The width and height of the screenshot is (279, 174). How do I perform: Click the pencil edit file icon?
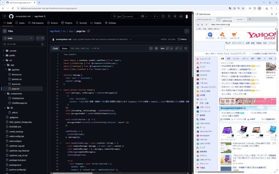tap(176, 48)
